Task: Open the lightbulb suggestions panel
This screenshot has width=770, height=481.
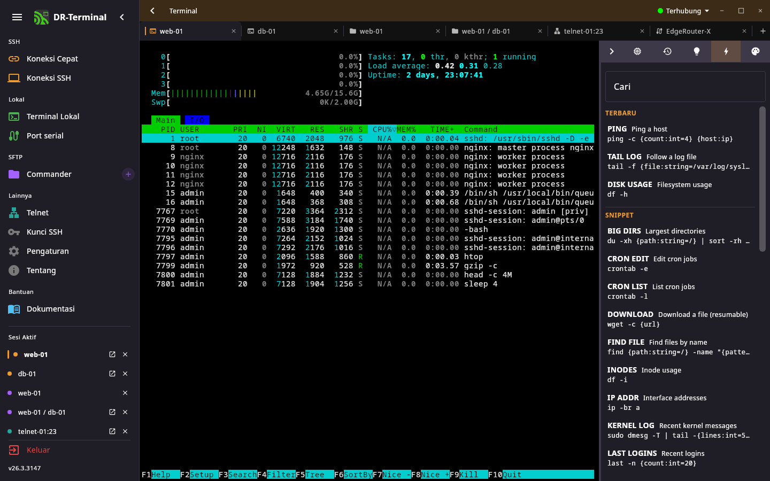Action: pyautogui.click(x=697, y=51)
